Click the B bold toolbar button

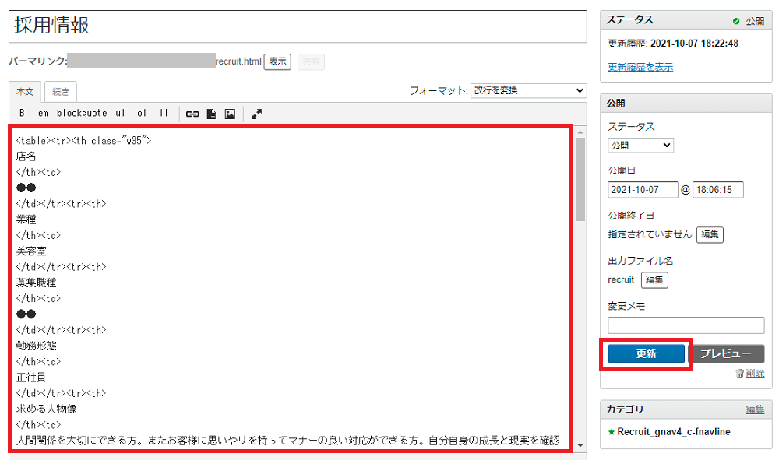pyautogui.click(x=22, y=113)
